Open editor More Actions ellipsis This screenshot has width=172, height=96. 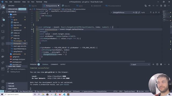[x=169, y=6]
